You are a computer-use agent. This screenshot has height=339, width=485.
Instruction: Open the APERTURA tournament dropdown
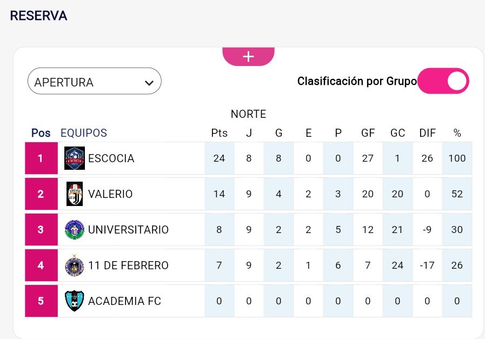[95, 82]
